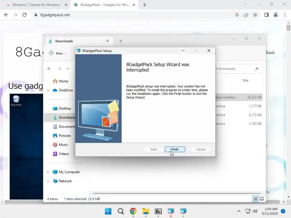Image resolution: width=291 pixels, height=218 pixels.
Task: Open Documents in the navigation pane
Action: pyautogui.click(x=64, y=127)
